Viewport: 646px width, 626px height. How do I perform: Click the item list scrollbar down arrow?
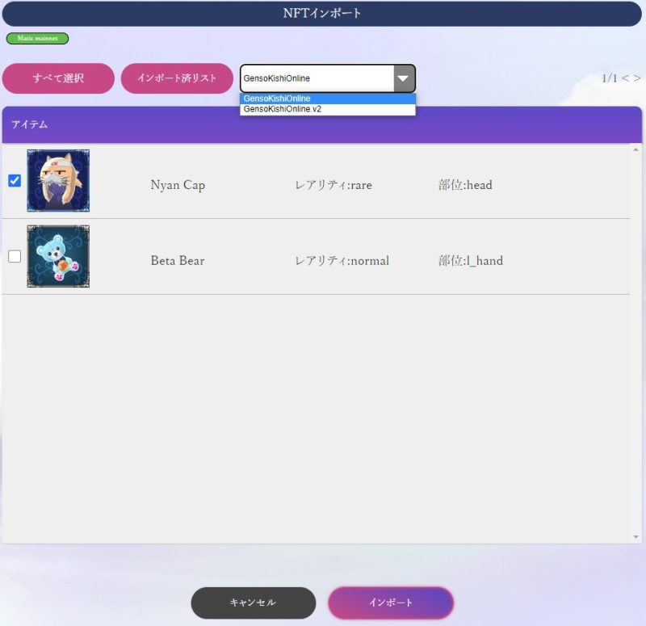click(636, 536)
